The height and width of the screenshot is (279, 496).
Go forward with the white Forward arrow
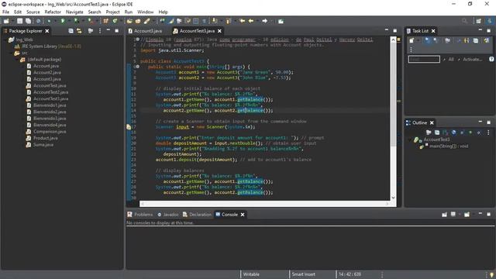click(x=265, y=21)
